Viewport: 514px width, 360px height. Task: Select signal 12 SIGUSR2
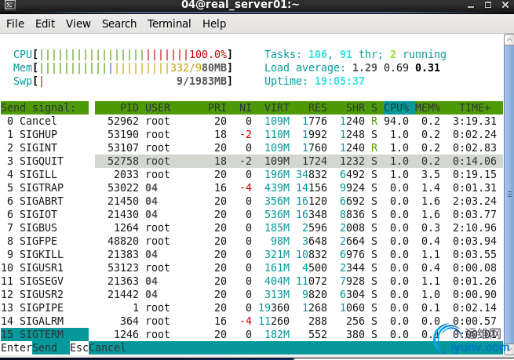coord(45,294)
